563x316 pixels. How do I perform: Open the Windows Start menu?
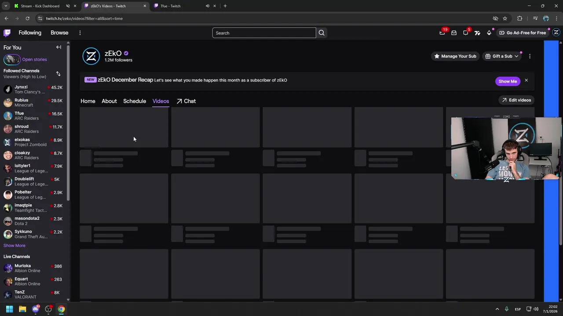tap(9, 309)
